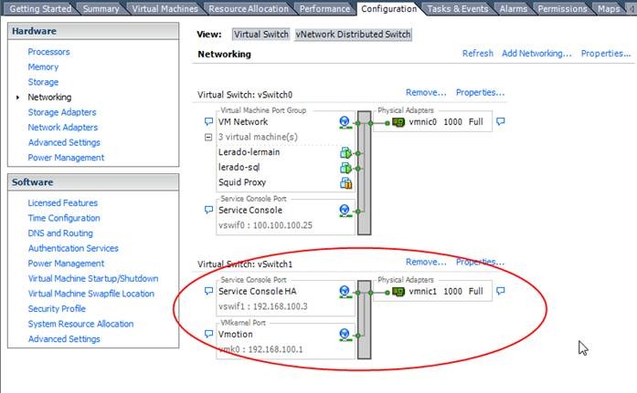Open Processors under Hardware
The width and height of the screenshot is (637, 393).
click(x=48, y=52)
